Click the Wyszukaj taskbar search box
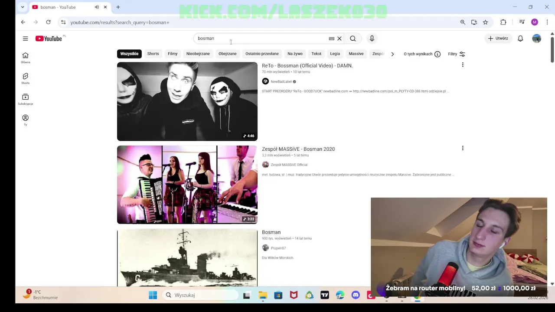This screenshot has height=312, width=555. pos(201,295)
